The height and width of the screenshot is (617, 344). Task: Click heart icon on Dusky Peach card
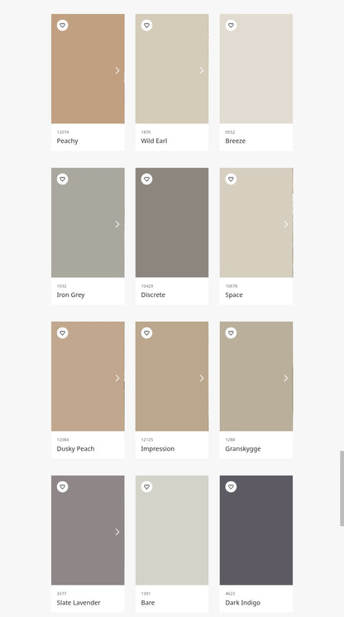point(63,333)
